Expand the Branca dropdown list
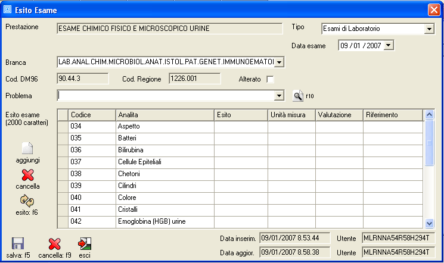Screen dimensions: 444x263 point(280,62)
